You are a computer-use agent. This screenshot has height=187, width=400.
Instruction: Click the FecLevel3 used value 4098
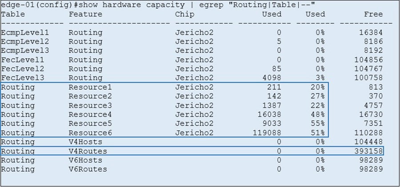pos(271,78)
